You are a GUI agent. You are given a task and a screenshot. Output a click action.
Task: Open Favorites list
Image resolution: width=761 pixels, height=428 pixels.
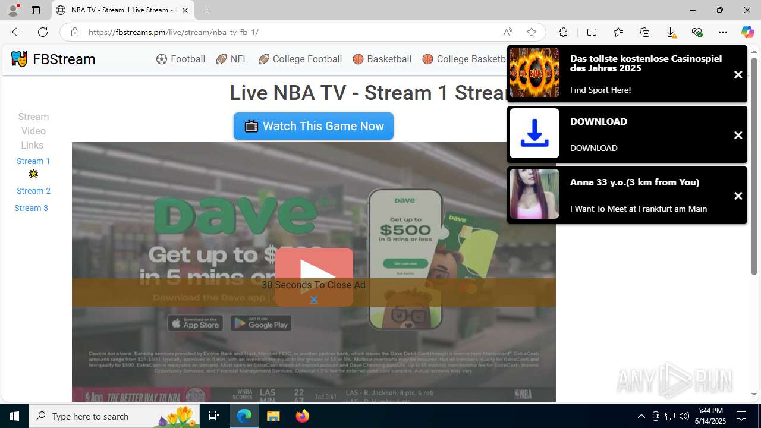coord(618,32)
